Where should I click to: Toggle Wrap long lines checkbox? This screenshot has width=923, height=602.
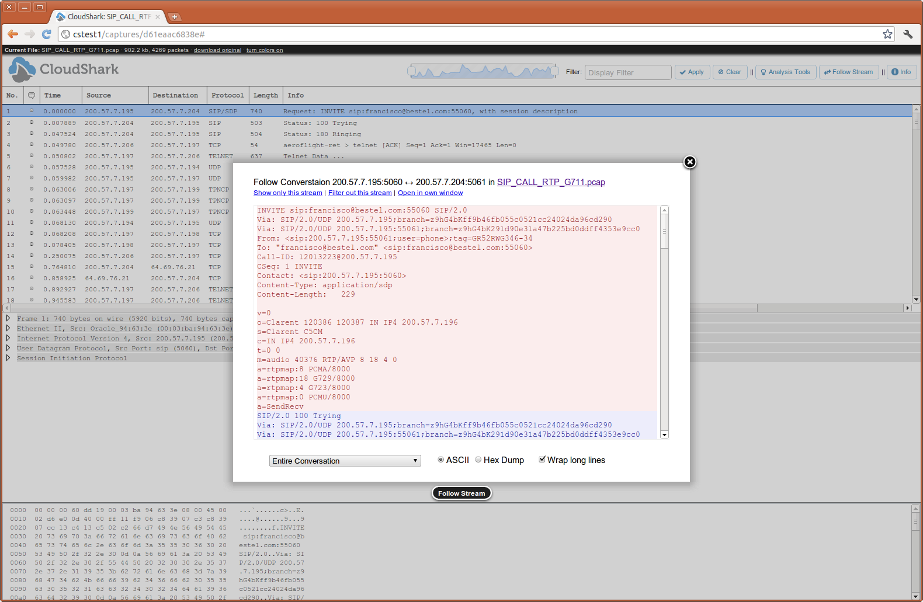click(x=542, y=460)
